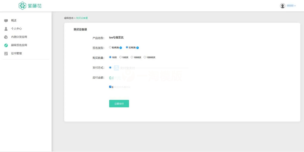Uncheck the 超级签名充值协议 agreement checkbox
Image resolution: width=304 pixels, height=152 pixels.
coord(110,87)
